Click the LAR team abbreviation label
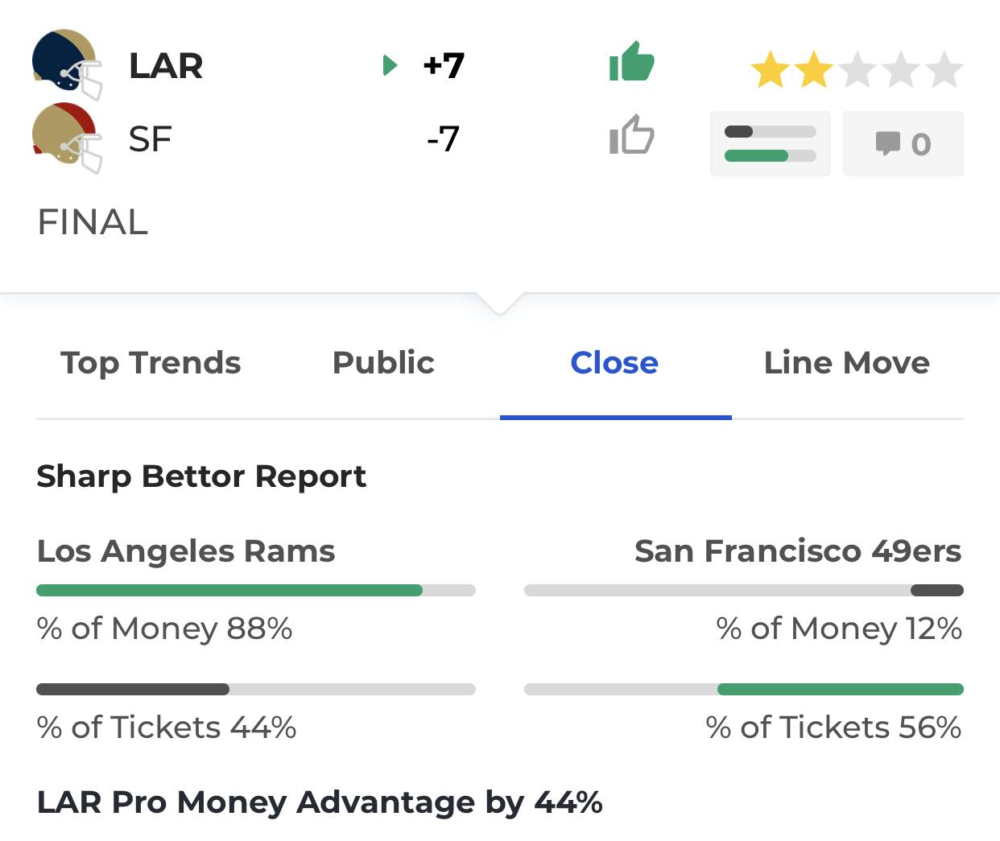1000x841 pixels. click(166, 66)
